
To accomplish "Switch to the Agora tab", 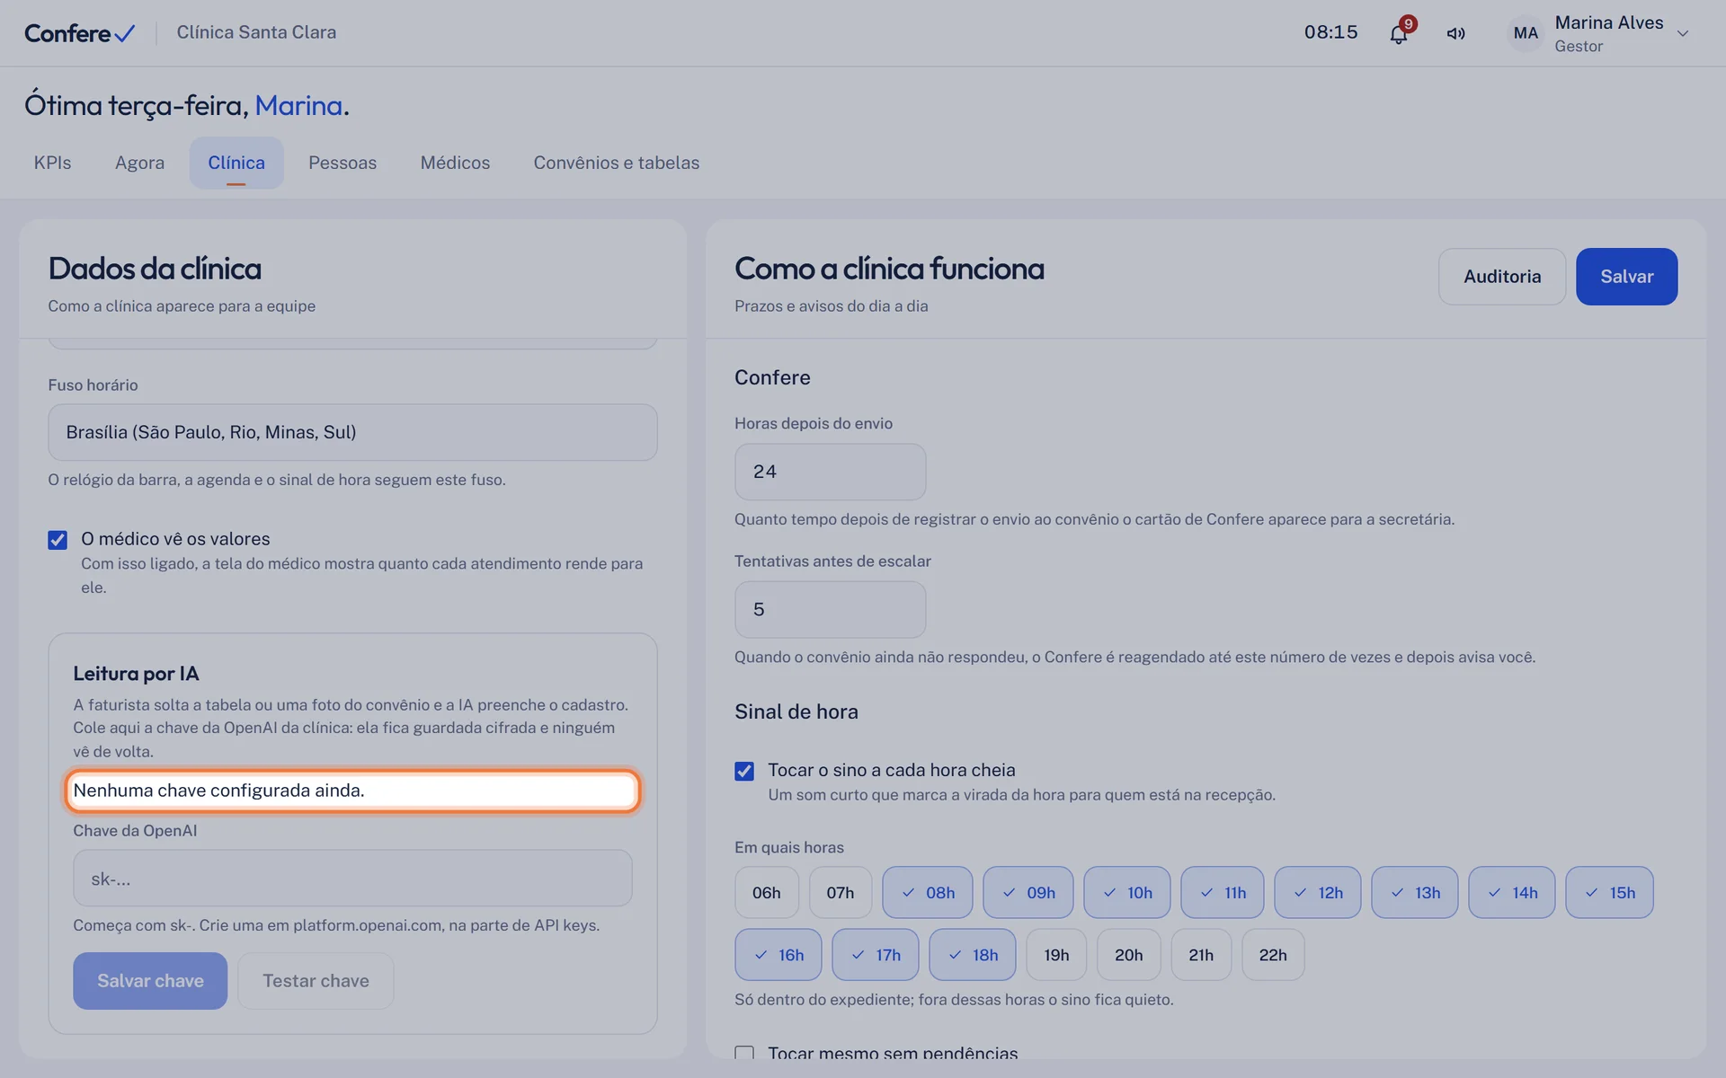I will tap(139, 163).
